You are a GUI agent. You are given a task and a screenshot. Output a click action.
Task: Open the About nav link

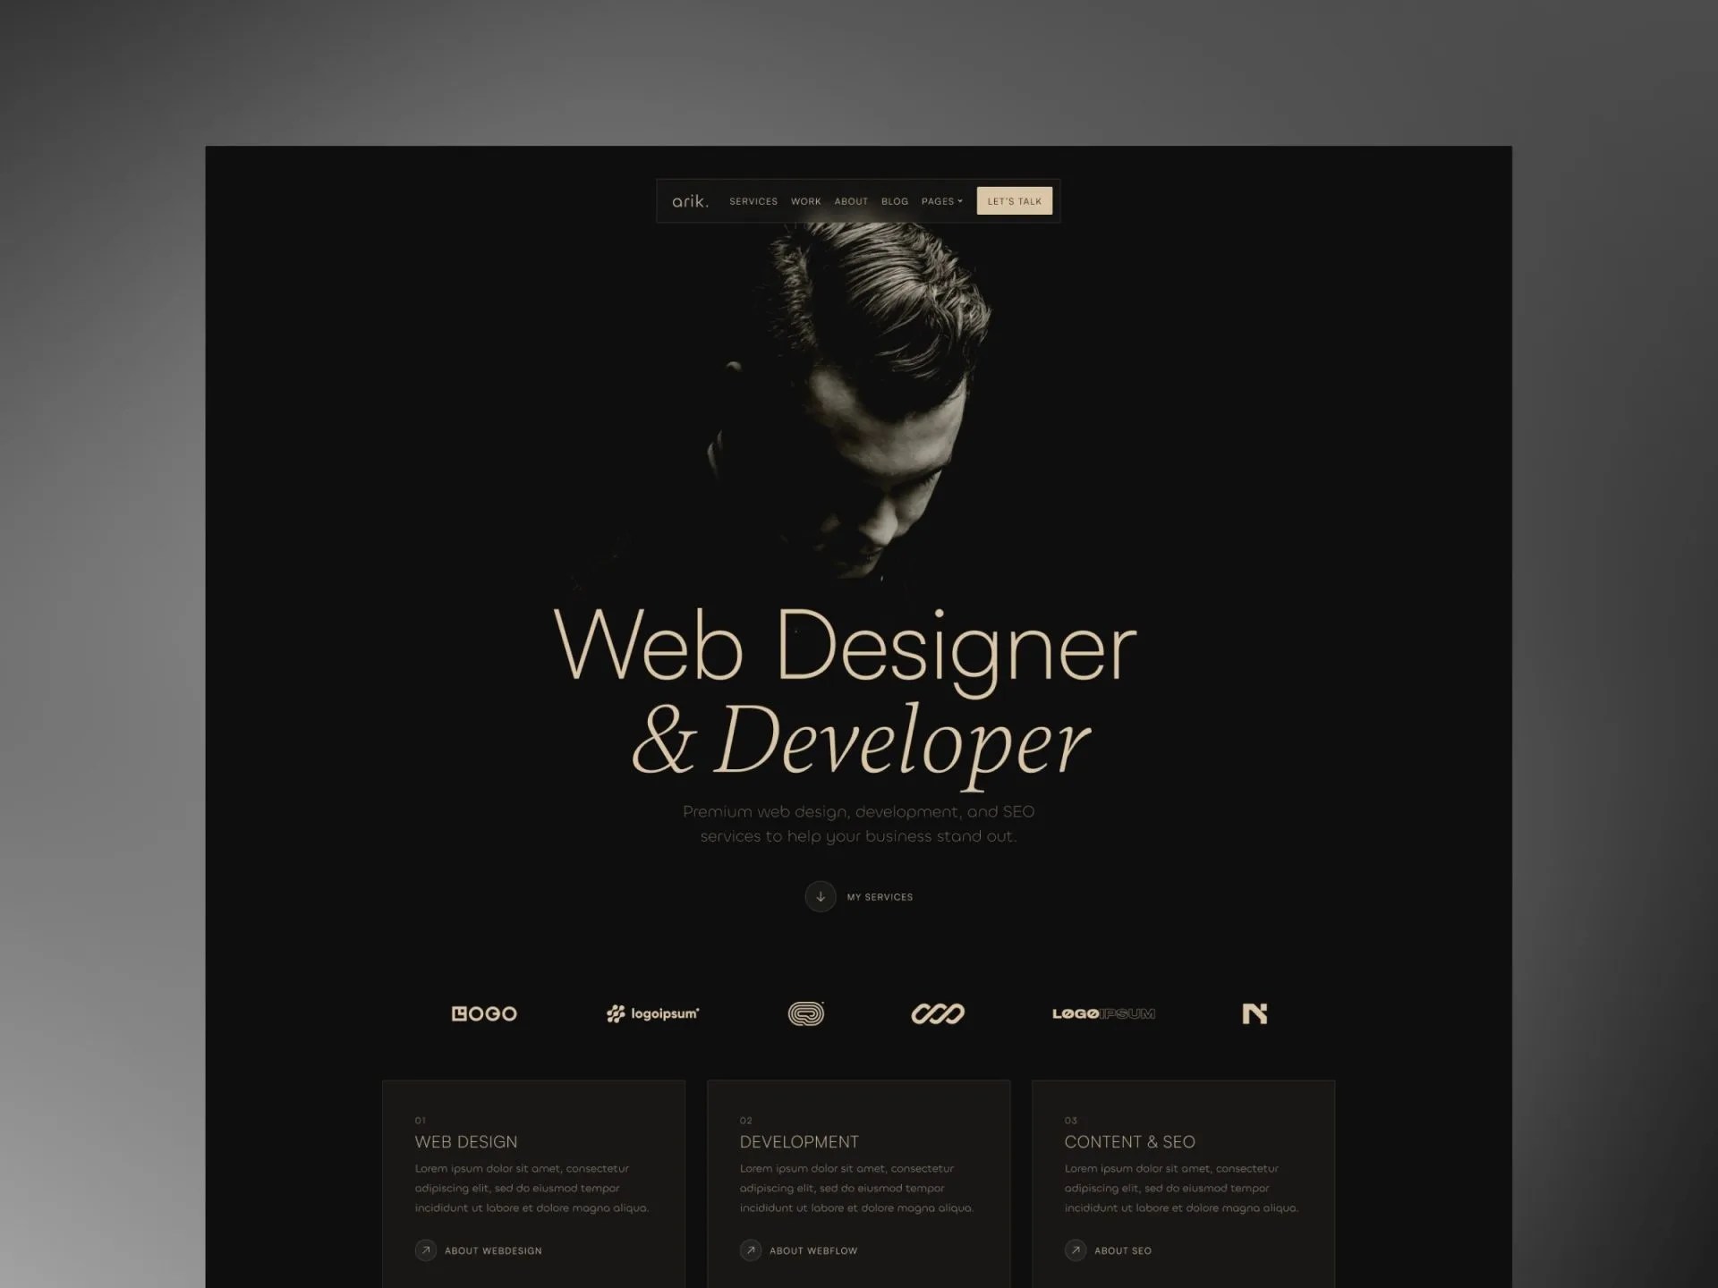(x=851, y=201)
